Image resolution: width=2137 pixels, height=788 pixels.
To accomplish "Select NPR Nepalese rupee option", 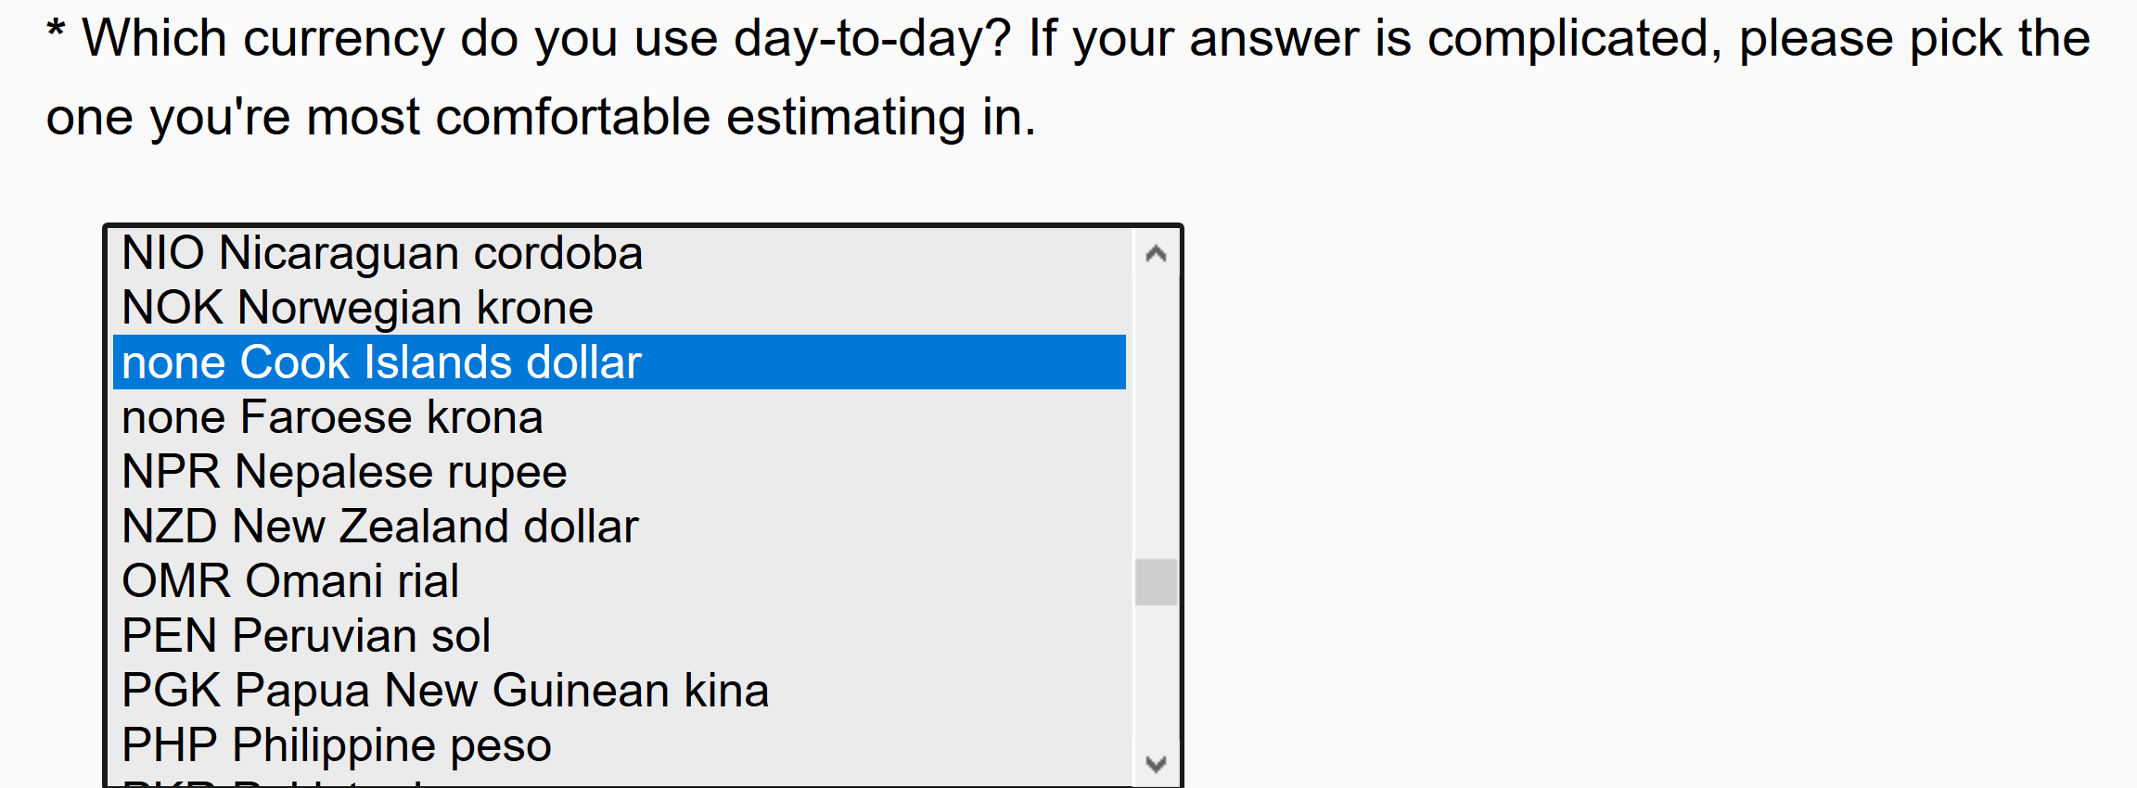I will [619, 472].
